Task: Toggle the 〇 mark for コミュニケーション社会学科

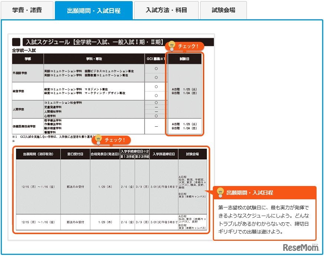Action: 156,103
